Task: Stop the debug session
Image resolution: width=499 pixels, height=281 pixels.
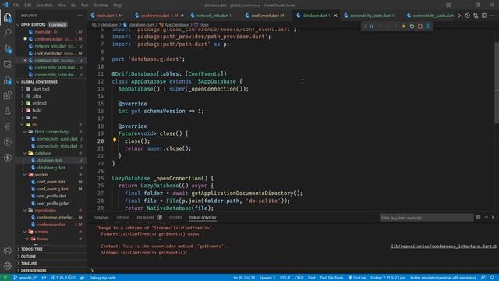Action: pos(420,27)
